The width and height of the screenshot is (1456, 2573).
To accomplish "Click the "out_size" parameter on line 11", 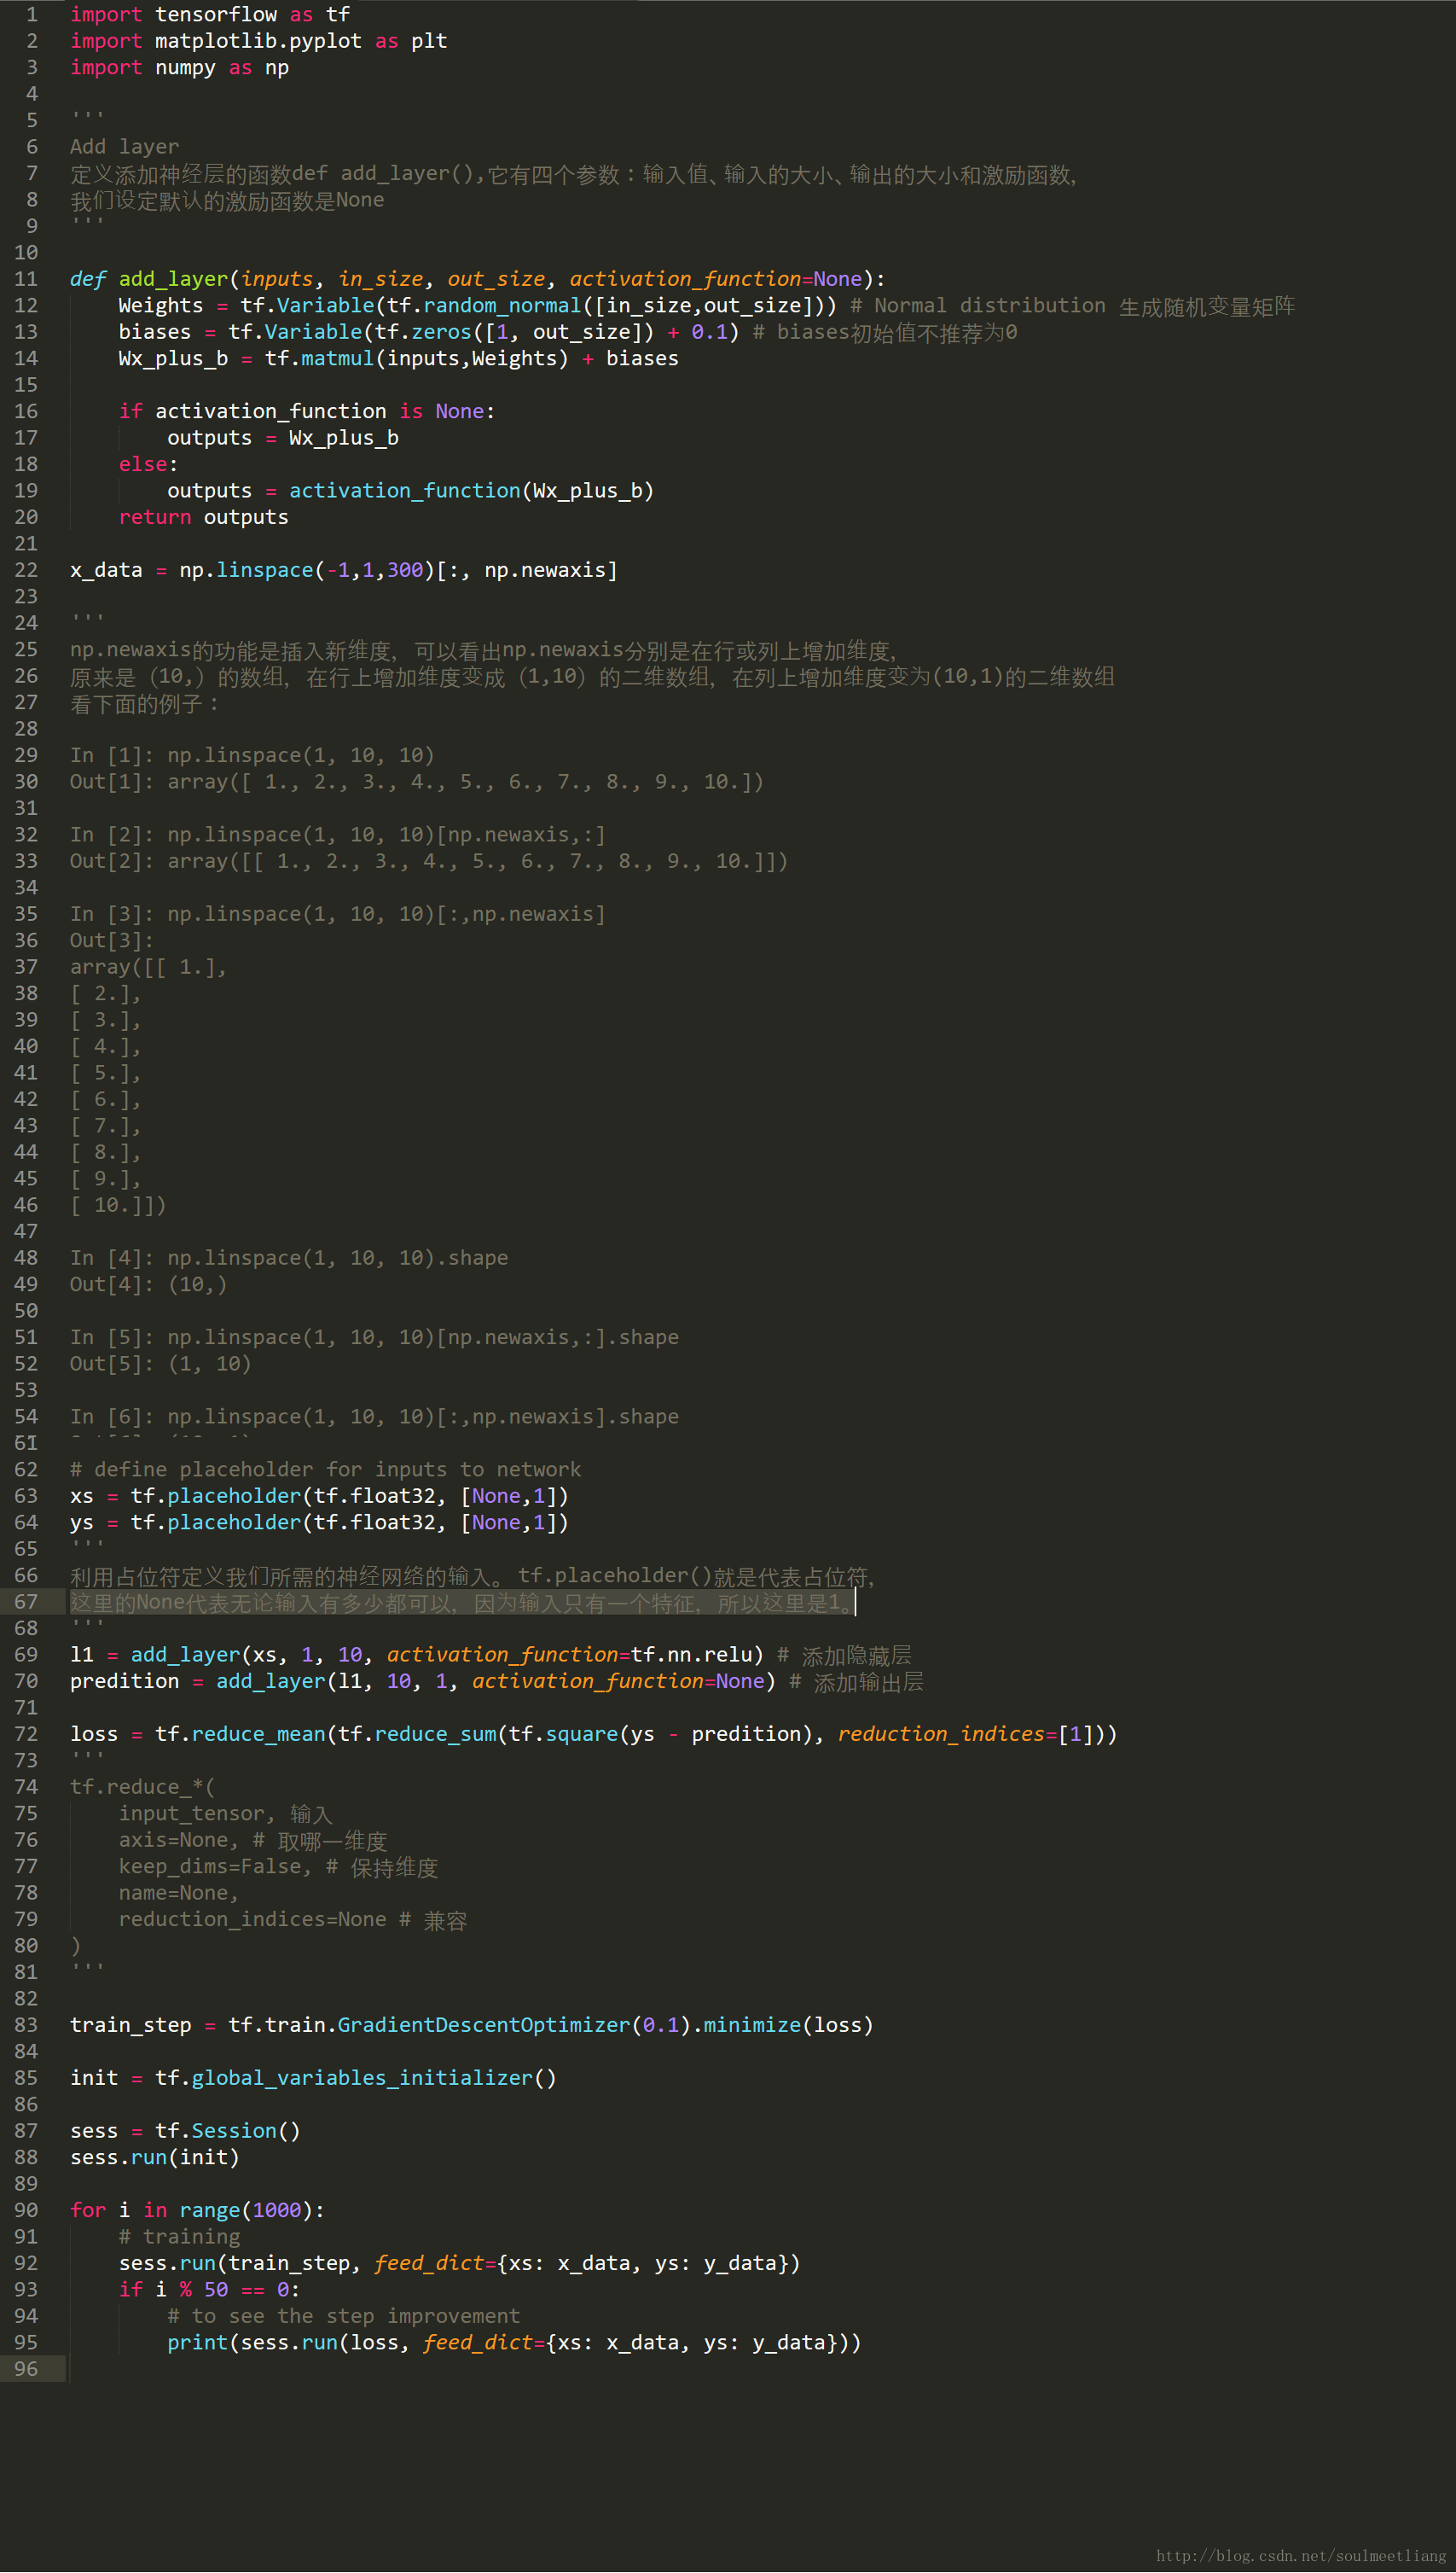I will point(496,279).
